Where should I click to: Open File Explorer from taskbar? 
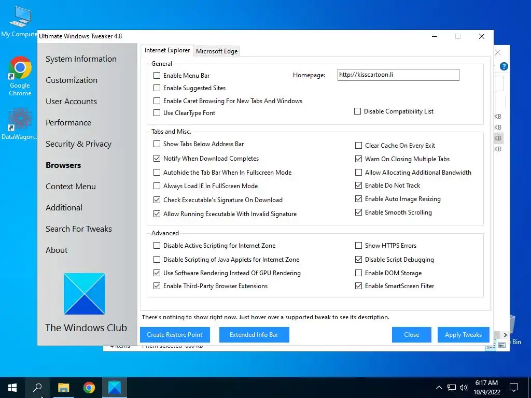[63, 388]
